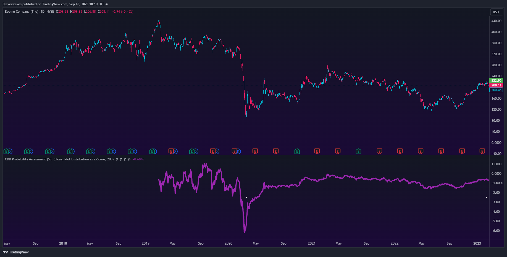Image resolution: width=507 pixels, height=257 pixels.
Task: Click the −0.94 (−0.45%) change value
Action: pos(122,12)
